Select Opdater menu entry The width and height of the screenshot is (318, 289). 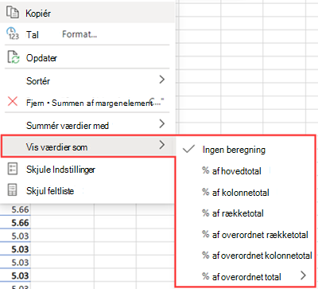[x=87, y=57]
